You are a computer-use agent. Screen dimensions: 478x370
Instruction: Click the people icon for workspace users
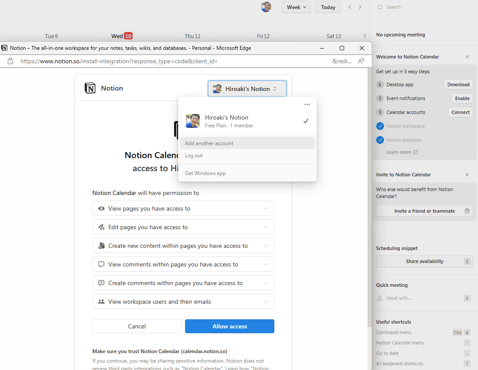[x=101, y=302]
